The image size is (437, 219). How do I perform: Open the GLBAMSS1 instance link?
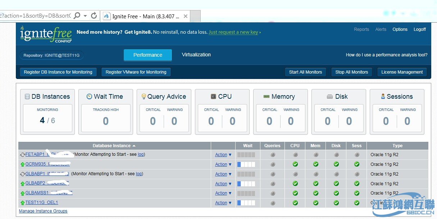[x=49, y=193]
